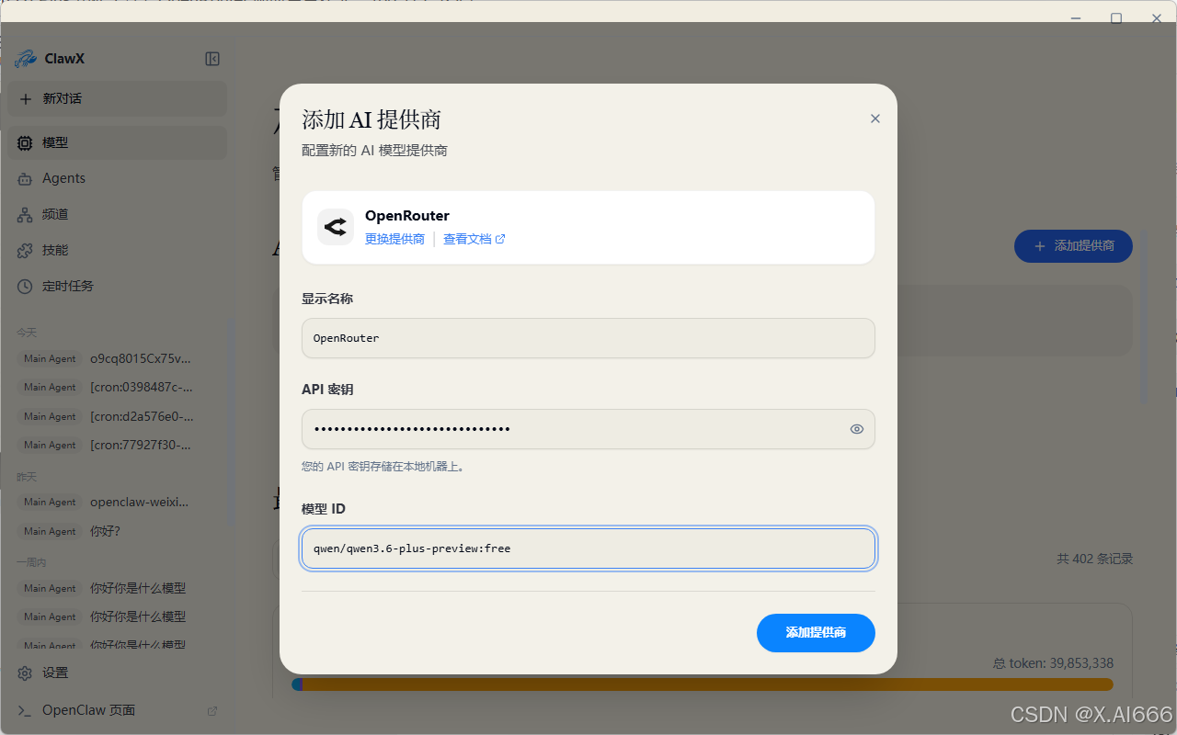This screenshot has height=735, width=1177.
Task: Close the add AI provider dialog
Action: 875,119
